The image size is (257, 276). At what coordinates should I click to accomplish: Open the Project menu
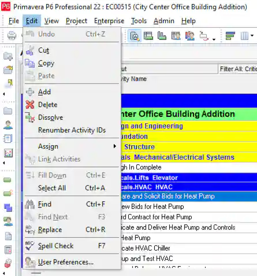coord(77,21)
